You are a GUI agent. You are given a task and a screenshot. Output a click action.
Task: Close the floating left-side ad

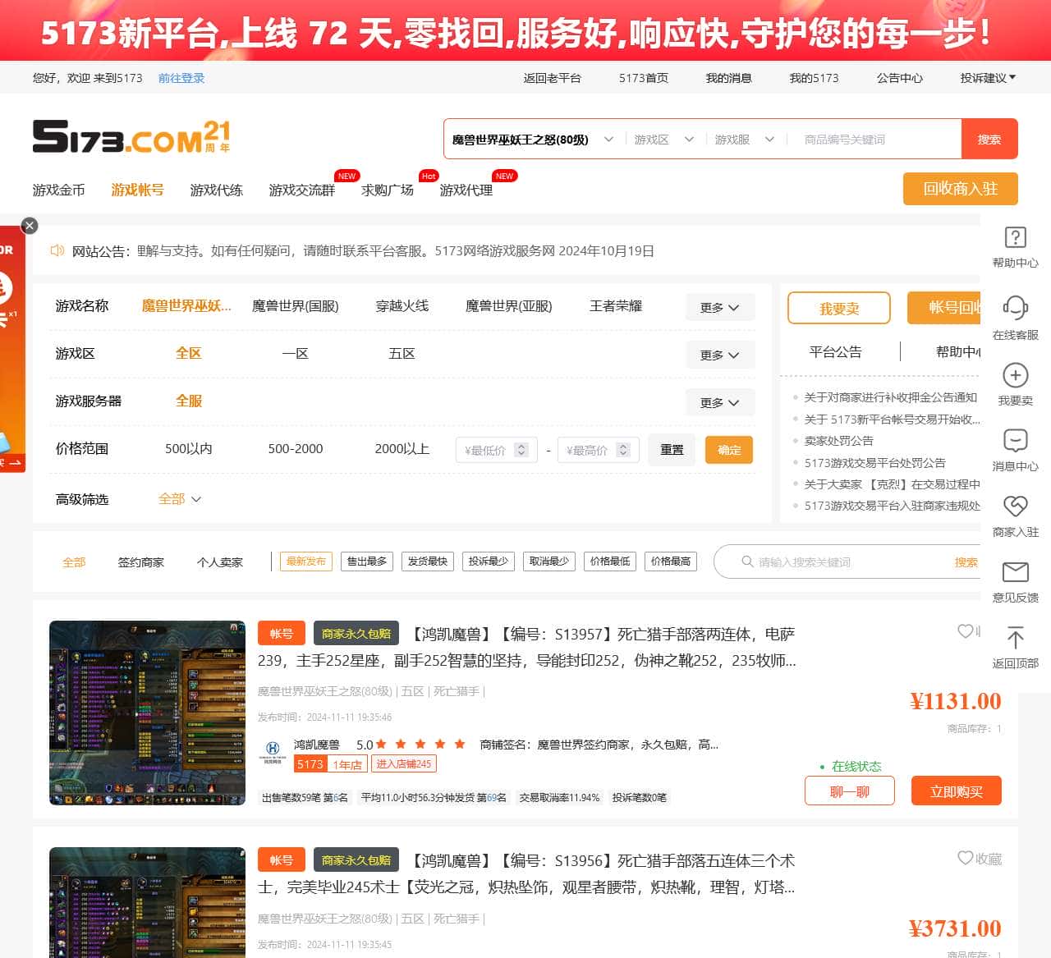[x=30, y=226]
